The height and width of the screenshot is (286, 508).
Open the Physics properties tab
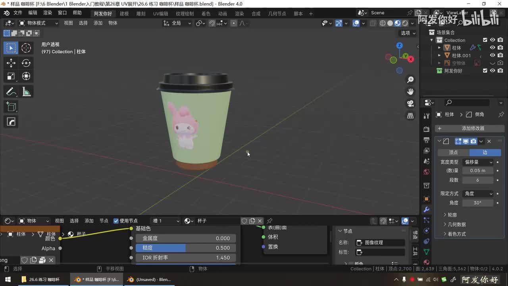(x=427, y=231)
